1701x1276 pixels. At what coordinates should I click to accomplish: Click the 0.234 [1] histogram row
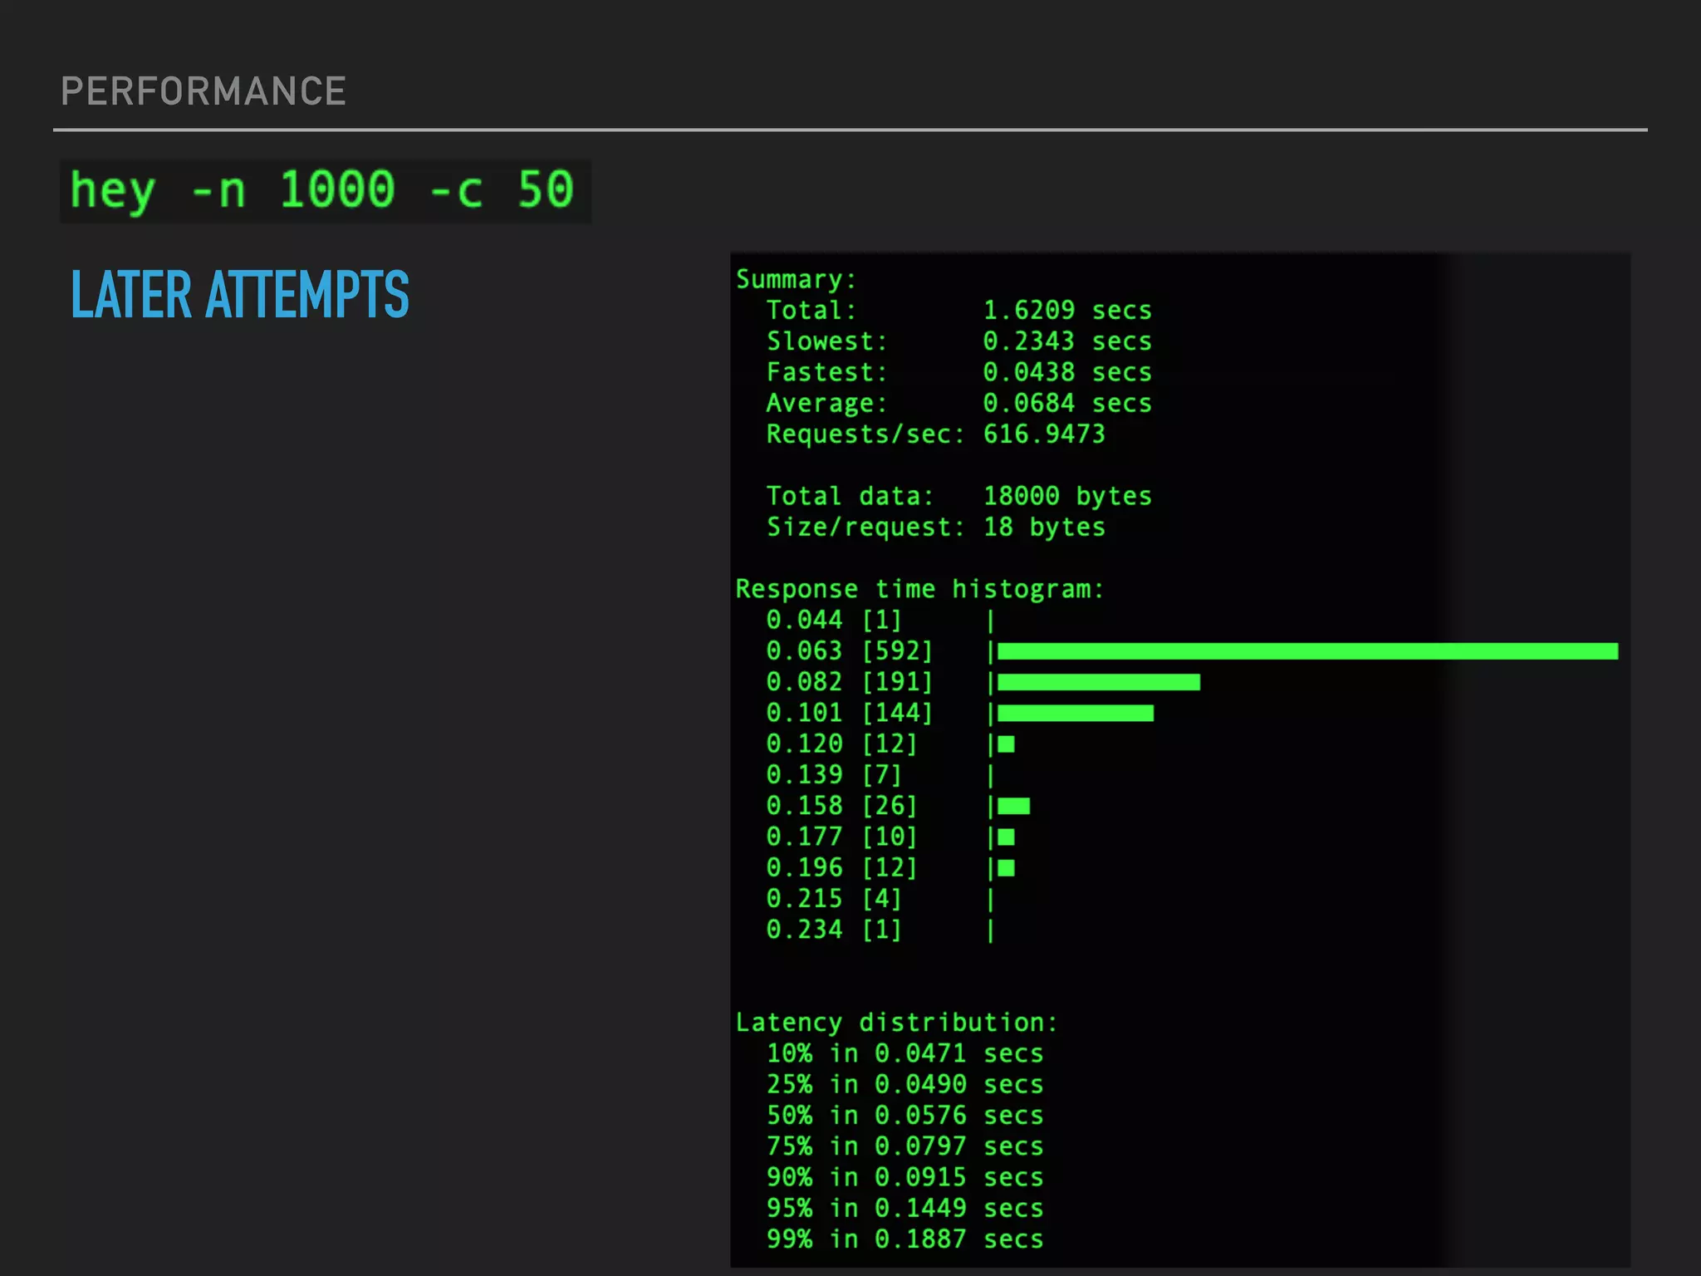click(833, 930)
